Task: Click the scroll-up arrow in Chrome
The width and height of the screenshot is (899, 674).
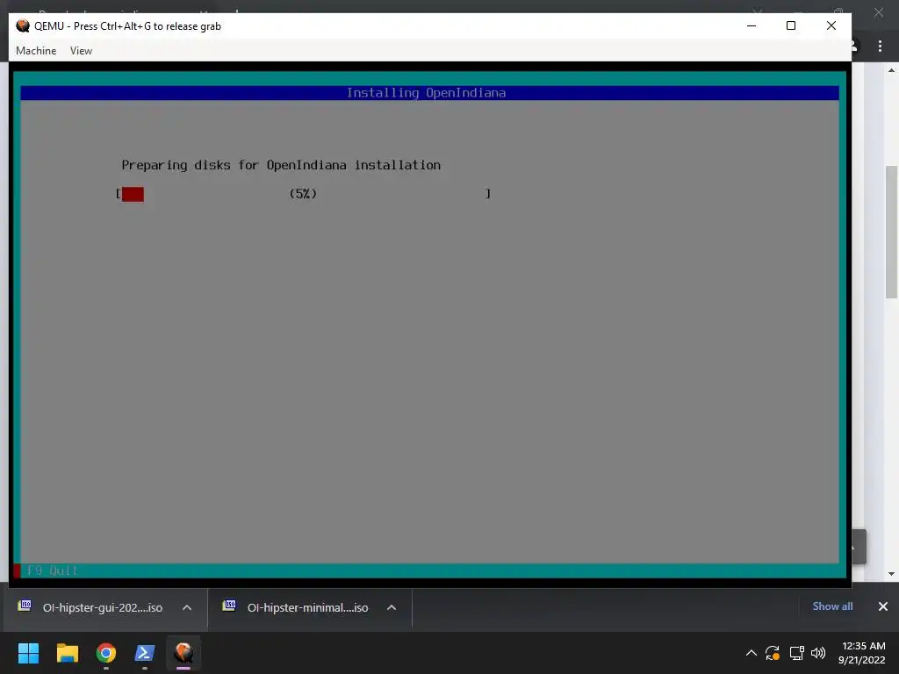Action: tap(891, 70)
